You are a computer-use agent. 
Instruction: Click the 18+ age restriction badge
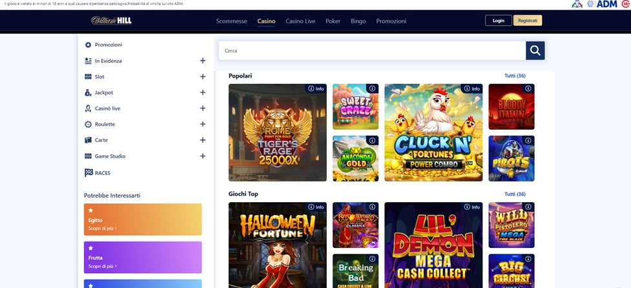click(626, 4)
